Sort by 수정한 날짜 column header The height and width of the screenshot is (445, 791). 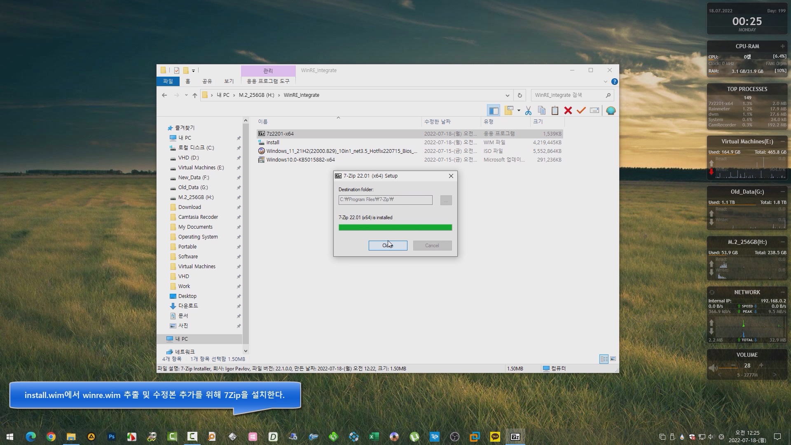[x=451, y=122]
